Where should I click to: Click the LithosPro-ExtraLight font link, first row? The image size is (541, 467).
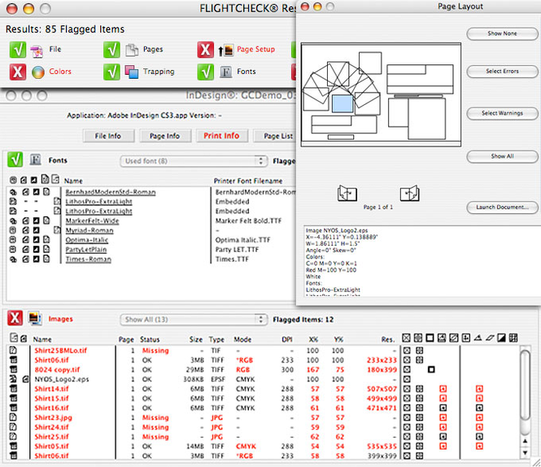[x=98, y=202]
